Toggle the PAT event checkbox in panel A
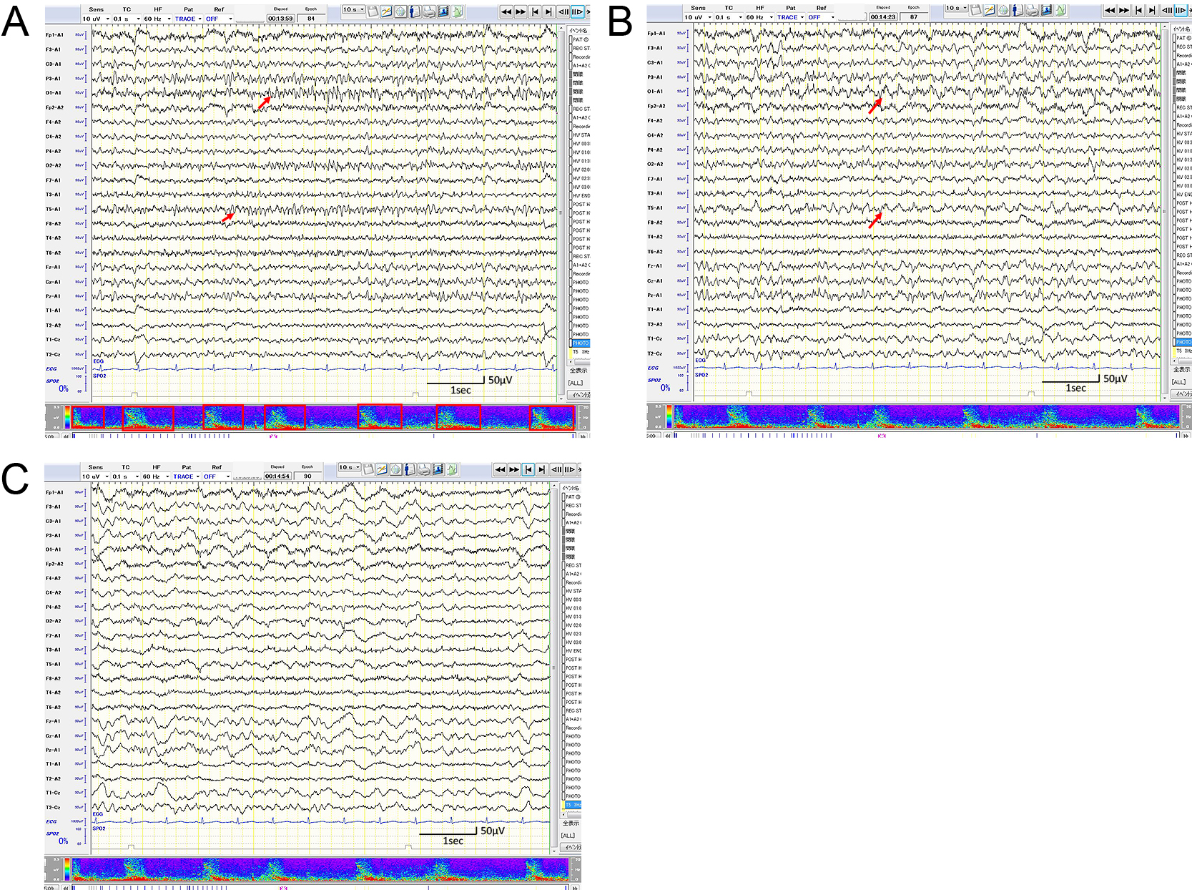 pyautogui.click(x=571, y=39)
